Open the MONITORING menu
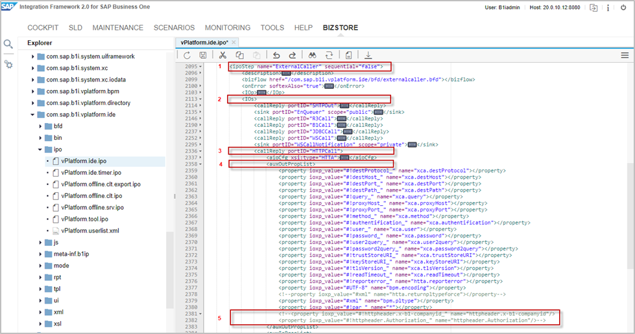Screen dimensions: 635x334 click(x=228, y=28)
